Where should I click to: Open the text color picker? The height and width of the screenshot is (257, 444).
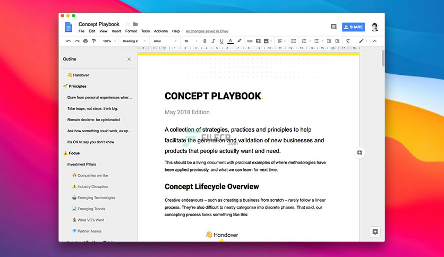230,41
